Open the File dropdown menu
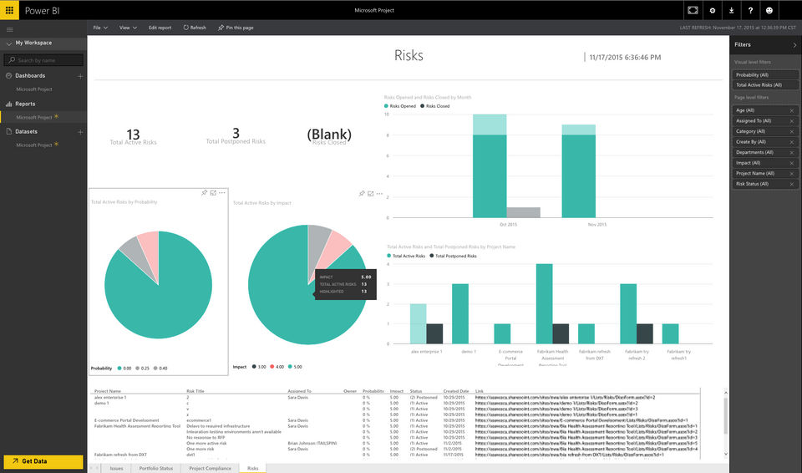The image size is (802, 473). pos(100,28)
